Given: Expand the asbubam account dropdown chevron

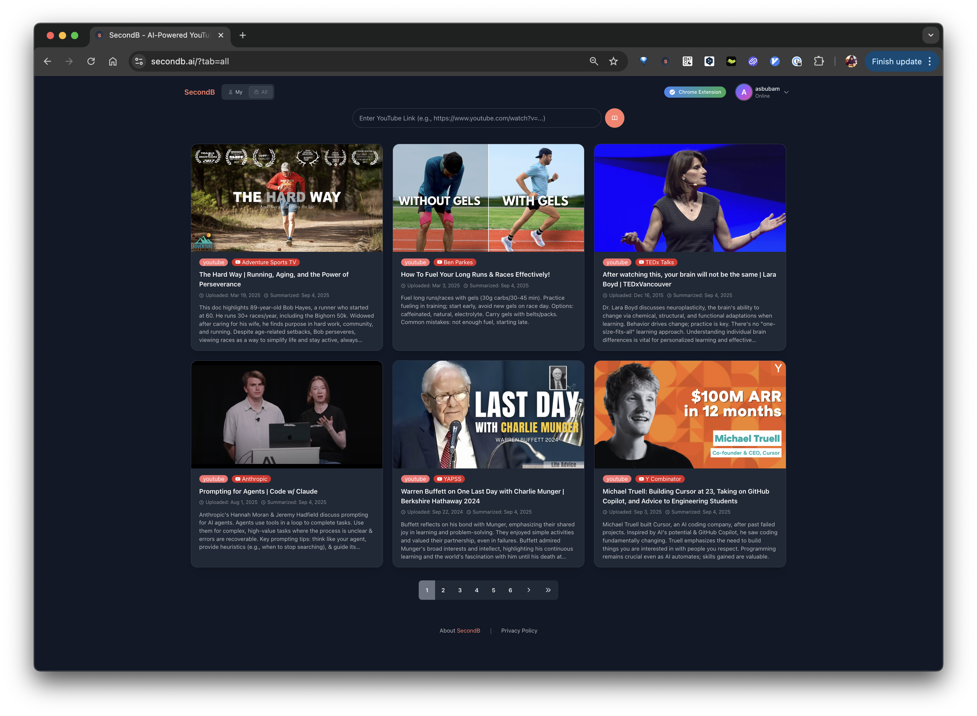Looking at the screenshot, I should pyautogui.click(x=786, y=92).
